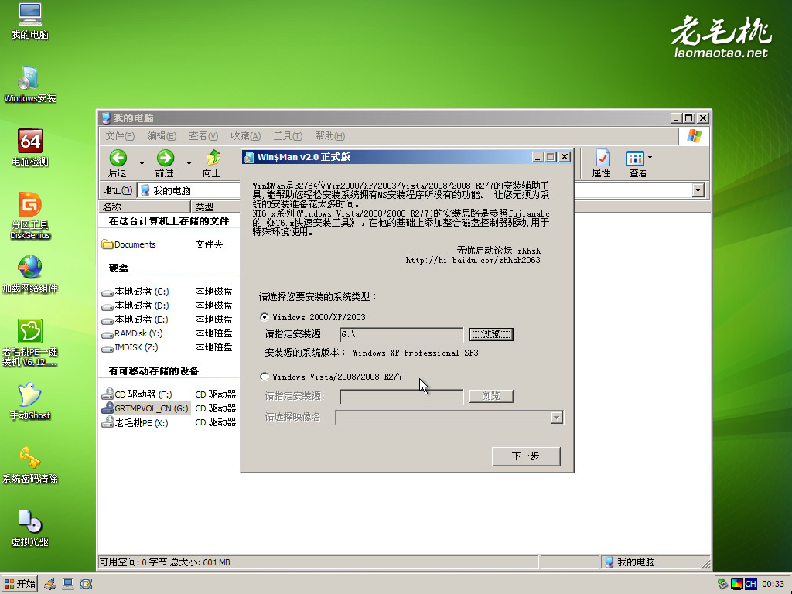This screenshot has width=792, height=594.
Task: Select the GRTMPVOL_CN (G:) disc drive
Action: tap(145, 408)
